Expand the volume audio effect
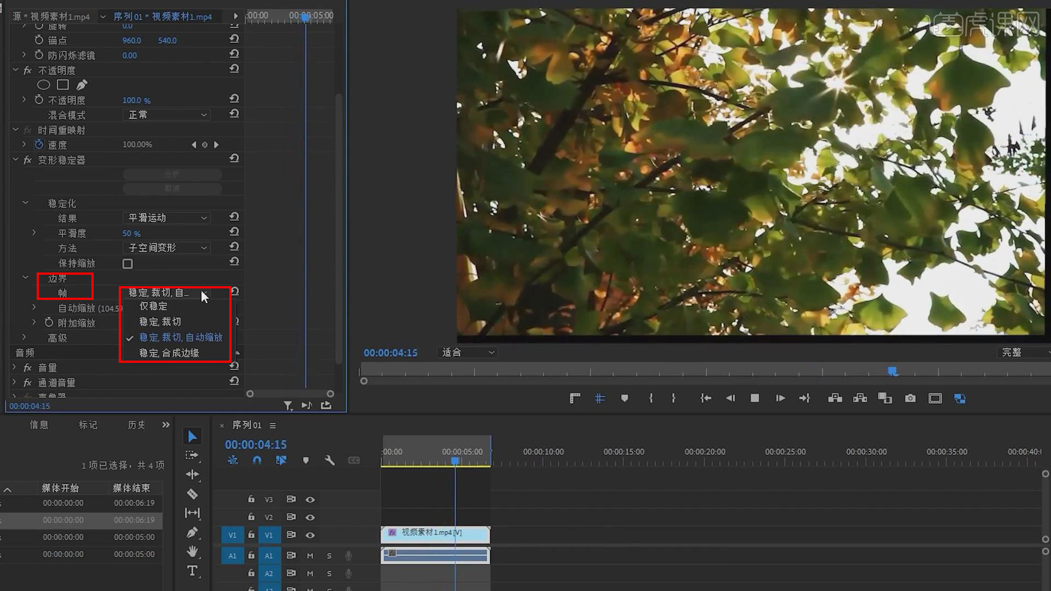Image resolution: width=1051 pixels, height=591 pixels. pos(14,367)
